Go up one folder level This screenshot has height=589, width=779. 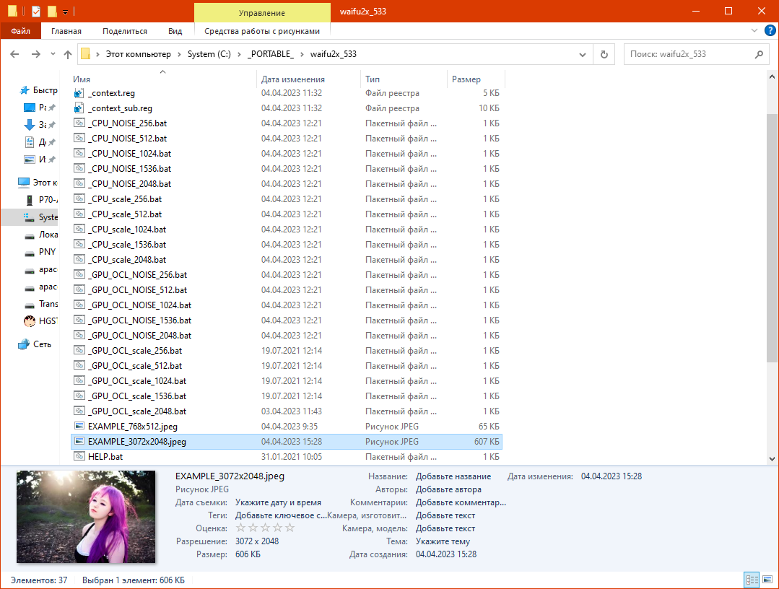(68, 54)
